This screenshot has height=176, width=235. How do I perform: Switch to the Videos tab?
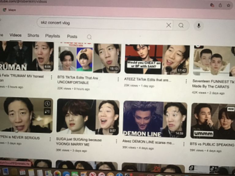click(x=15, y=35)
